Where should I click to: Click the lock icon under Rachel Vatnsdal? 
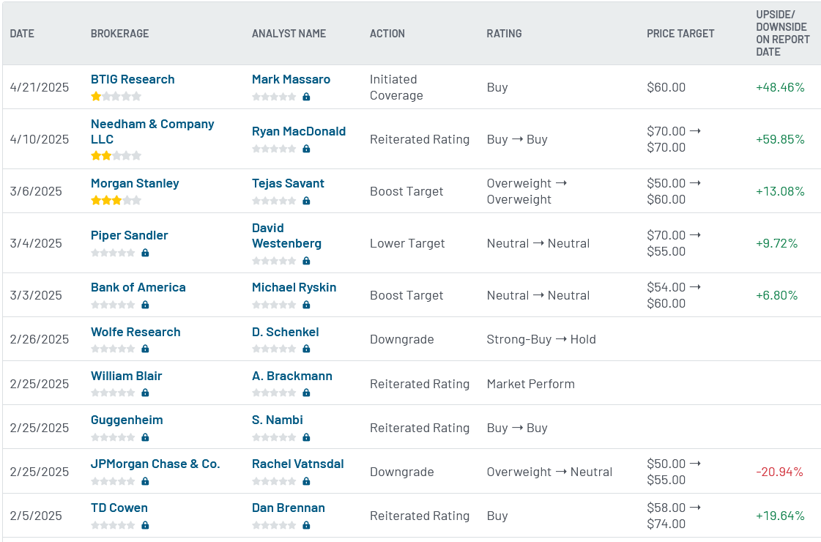tap(306, 481)
